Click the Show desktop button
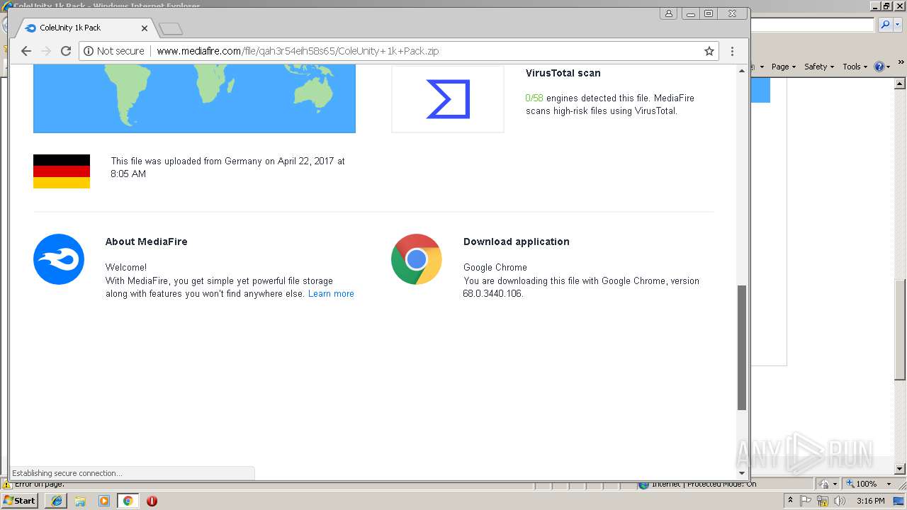The image size is (907, 510). click(x=899, y=501)
